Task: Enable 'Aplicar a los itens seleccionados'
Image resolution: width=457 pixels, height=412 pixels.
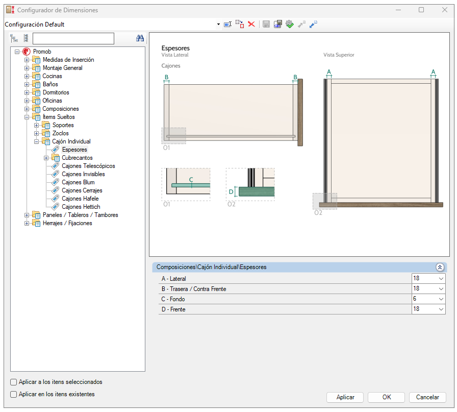Action: click(13, 382)
